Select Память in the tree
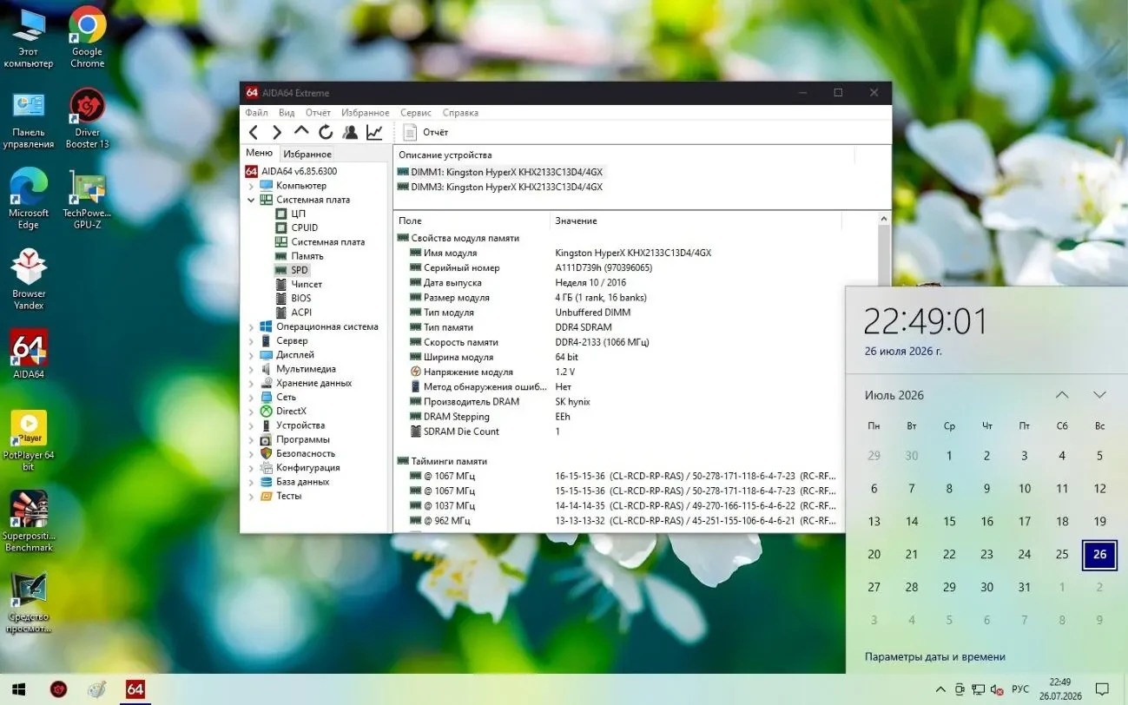This screenshot has height=705, width=1128. (x=307, y=256)
